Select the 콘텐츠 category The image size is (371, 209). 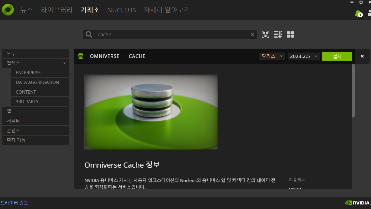pyautogui.click(x=35, y=130)
